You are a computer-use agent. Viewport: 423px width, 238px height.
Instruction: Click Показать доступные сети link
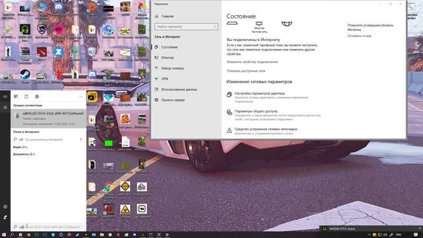click(x=246, y=71)
